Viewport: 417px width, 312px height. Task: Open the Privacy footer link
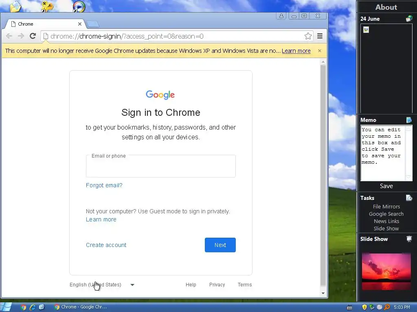click(217, 285)
